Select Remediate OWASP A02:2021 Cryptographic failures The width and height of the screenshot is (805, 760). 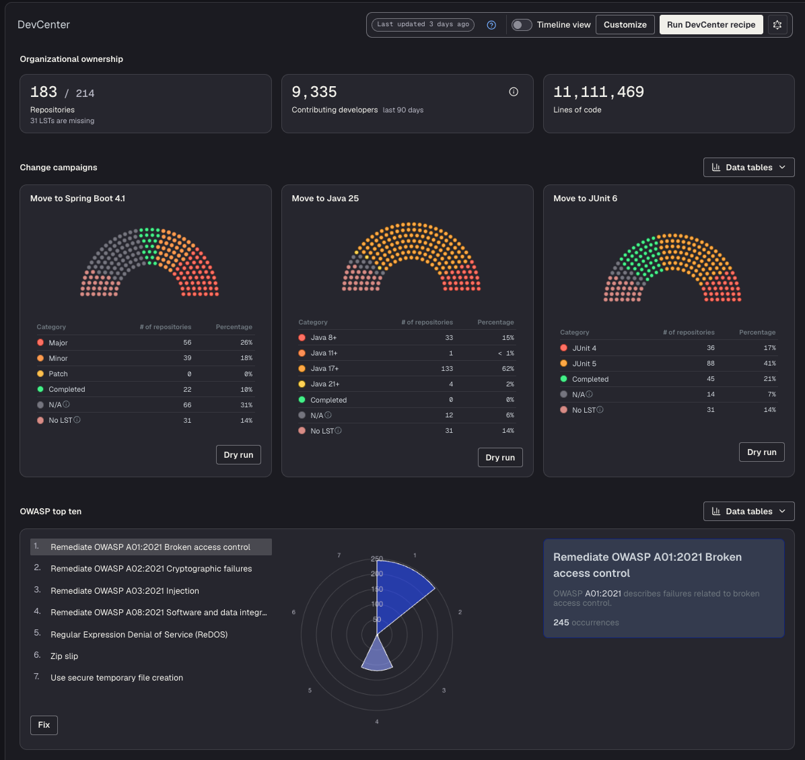point(151,568)
